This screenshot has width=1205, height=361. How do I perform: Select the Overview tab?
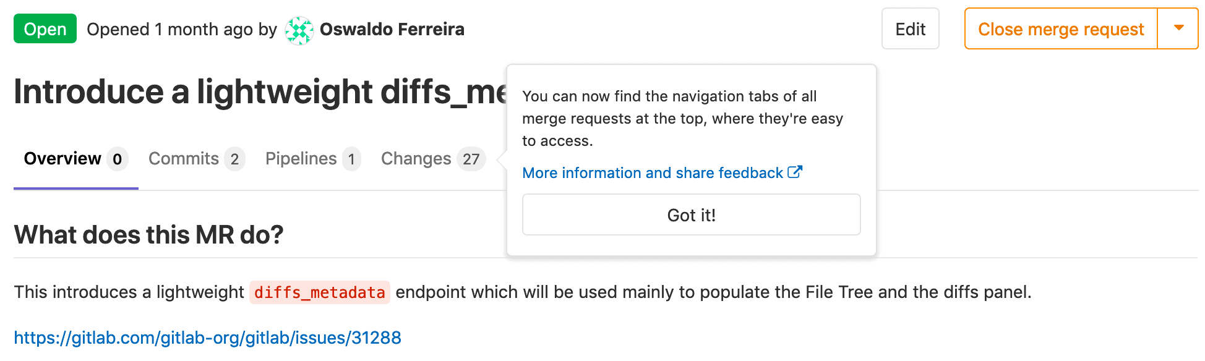64,158
